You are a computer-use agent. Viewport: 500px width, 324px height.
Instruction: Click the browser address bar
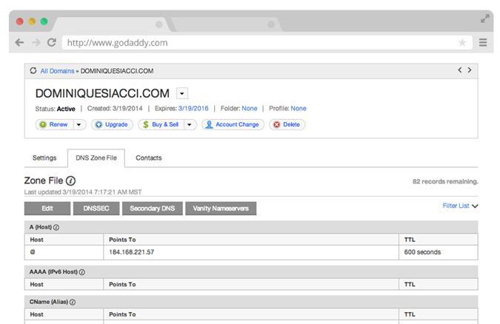click(259, 43)
